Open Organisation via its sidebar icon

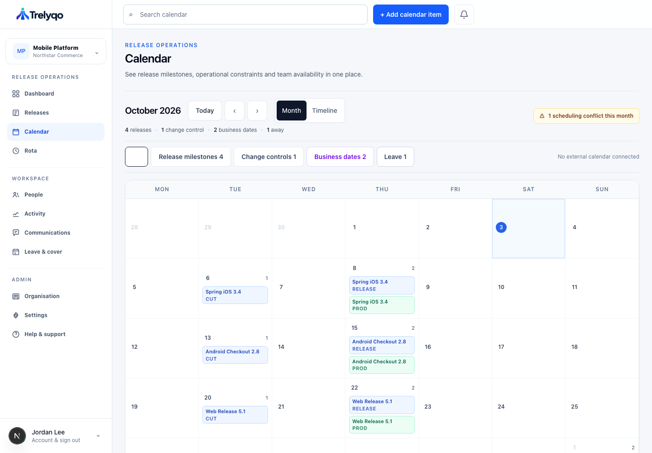(16, 296)
